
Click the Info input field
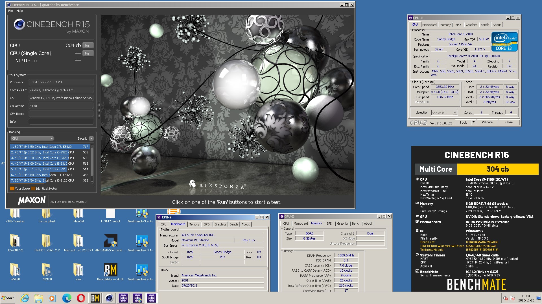[x=61, y=122]
